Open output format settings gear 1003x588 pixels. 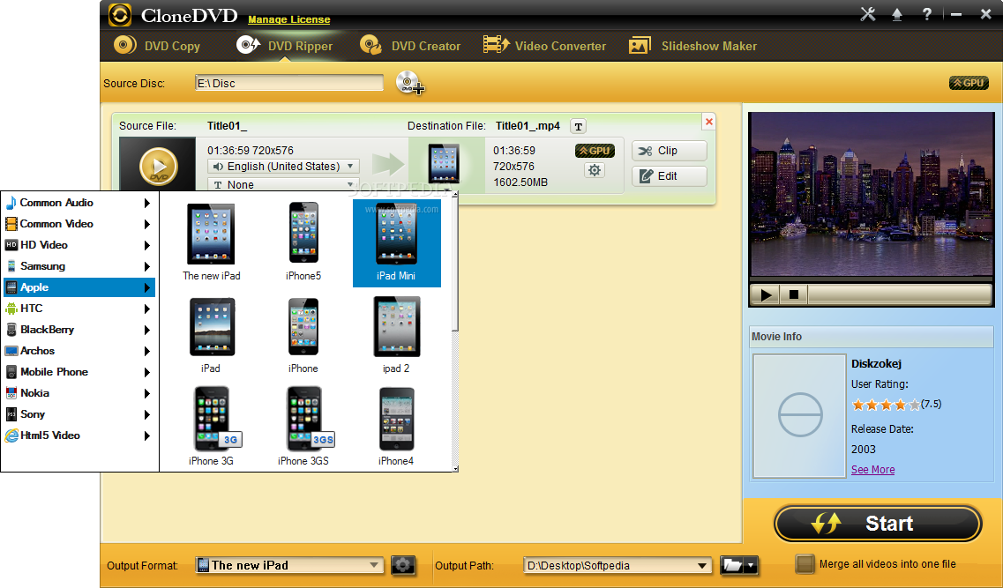click(402, 565)
